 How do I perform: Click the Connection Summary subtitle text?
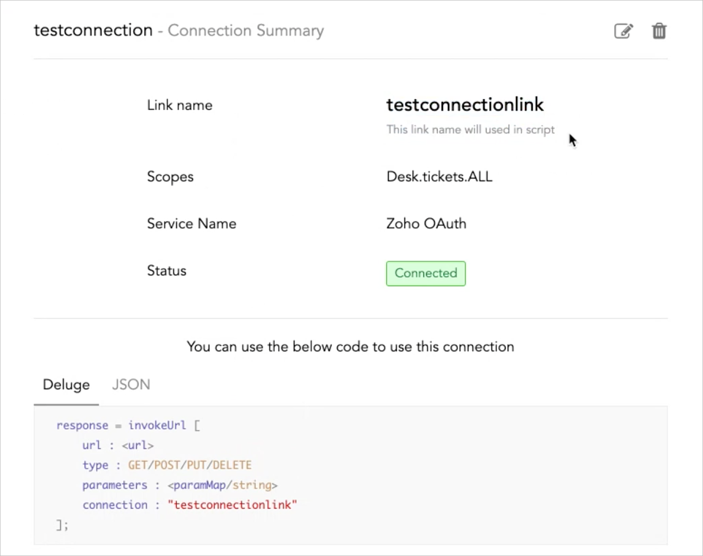tap(245, 31)
